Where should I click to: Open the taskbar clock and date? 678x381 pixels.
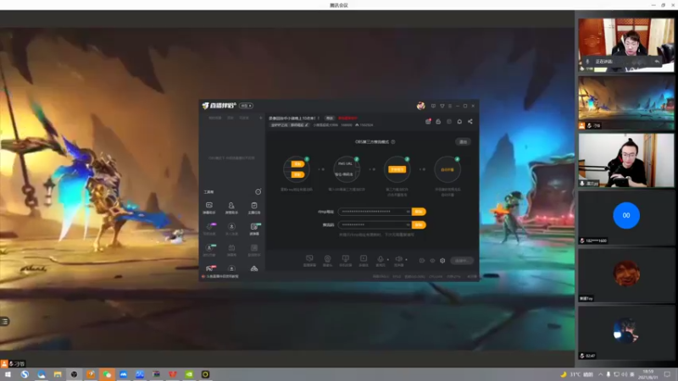point(648,374)
